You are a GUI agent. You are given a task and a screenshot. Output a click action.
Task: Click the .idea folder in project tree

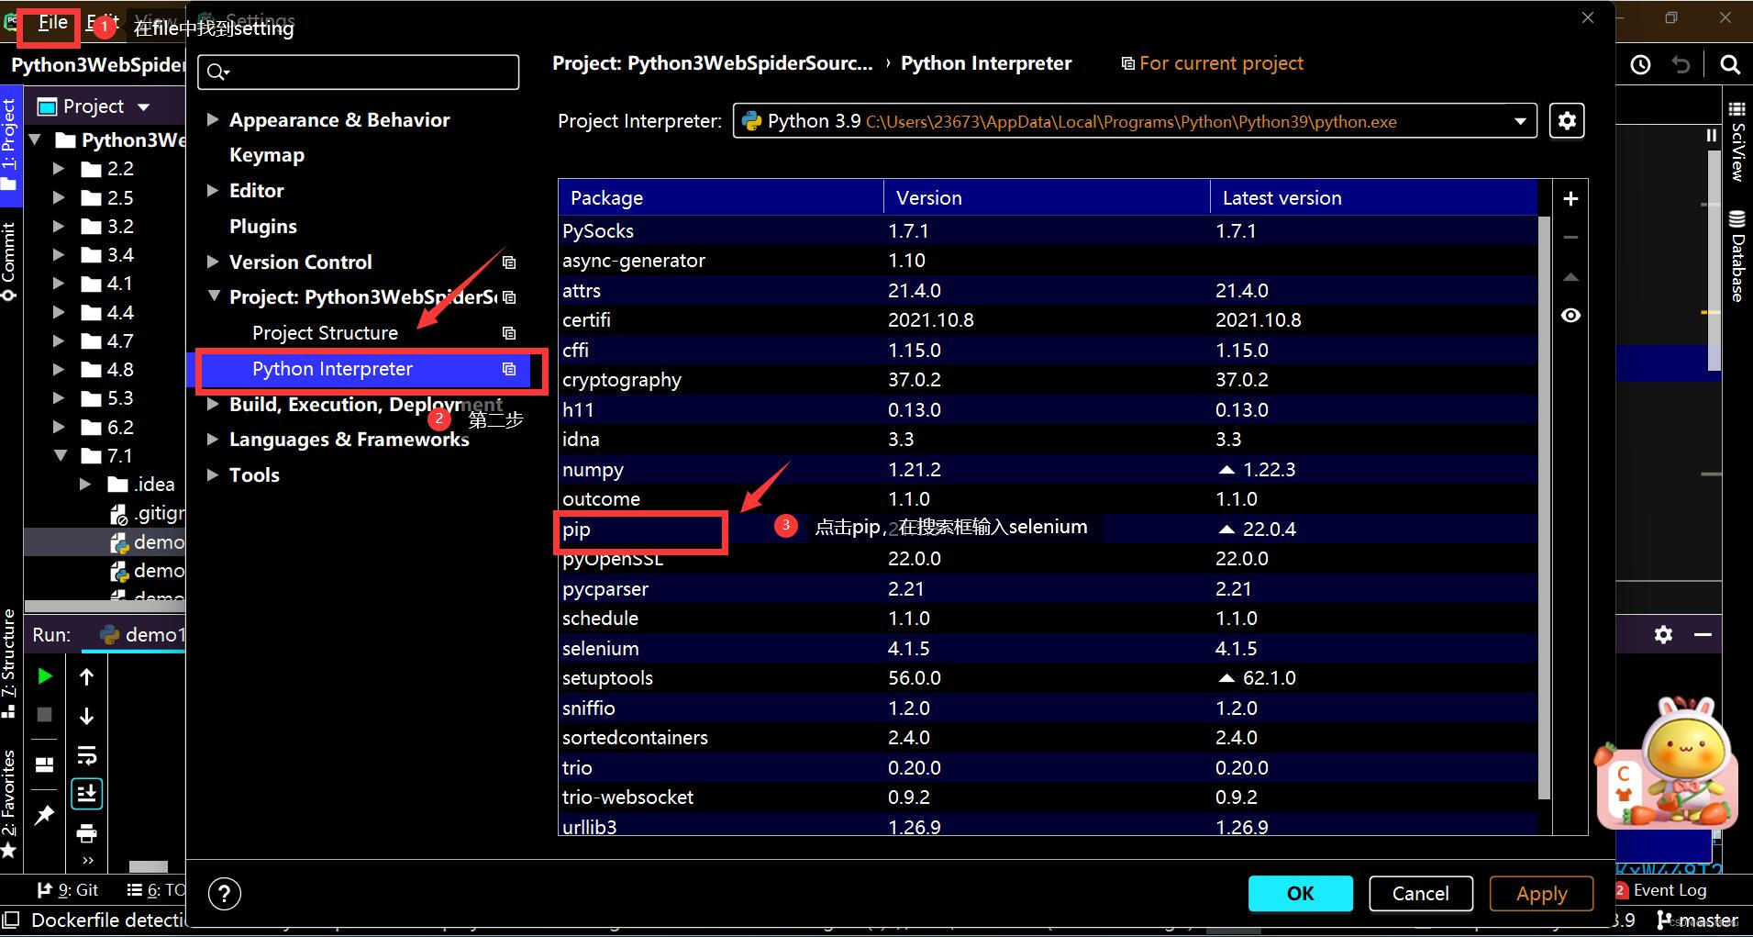tap(141, 485)
